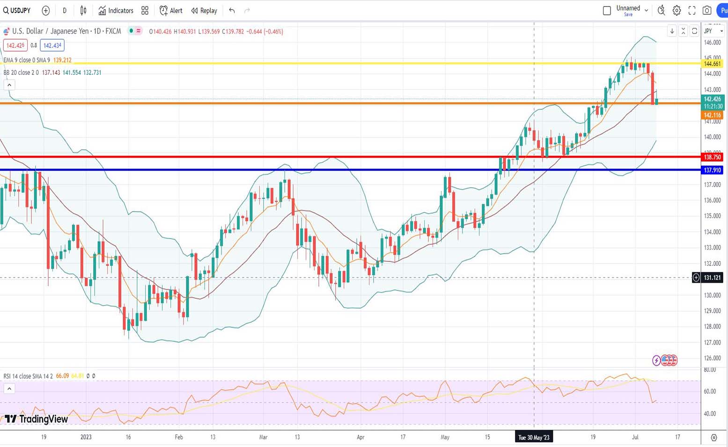This screenshot has width=728, height=447.
Task: Open the indicator templates grid icon
Action: tap(145, 10)
